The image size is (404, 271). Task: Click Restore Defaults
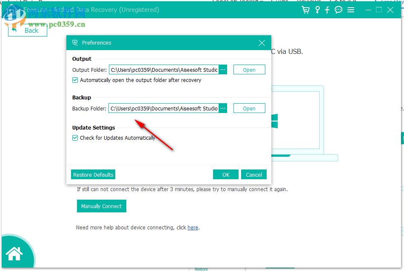pyautogui.click(x=93, y=174)
